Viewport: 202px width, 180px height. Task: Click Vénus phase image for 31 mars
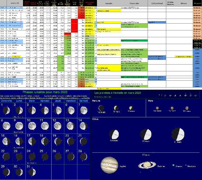point(178,134)
